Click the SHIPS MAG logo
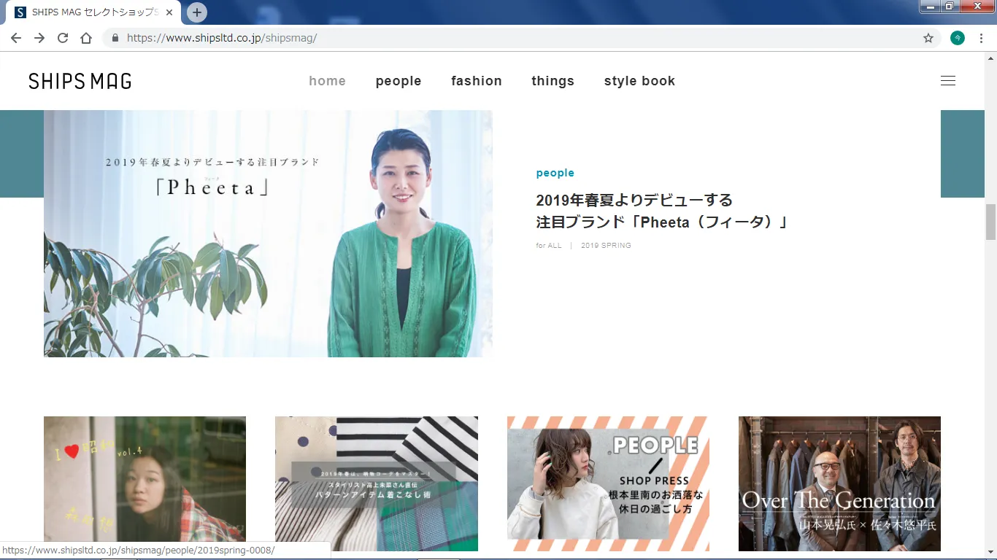This screenshot has width=997, height=560. pos(80,81)
